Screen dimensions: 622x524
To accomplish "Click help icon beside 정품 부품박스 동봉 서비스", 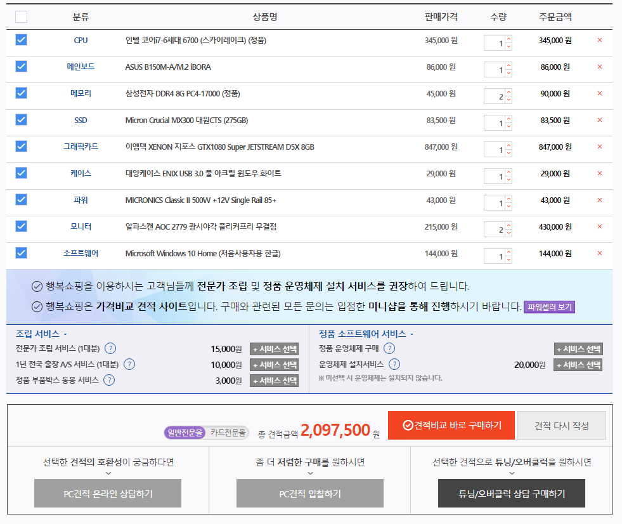I will pyautogui.click(x=109, y=380).
